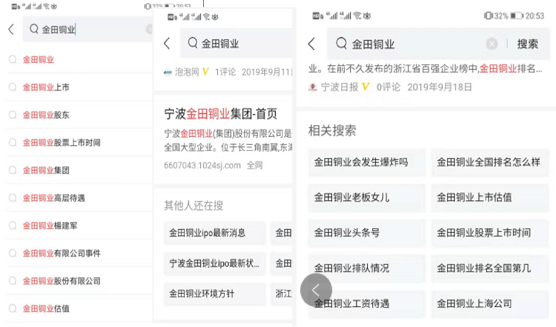Tap related search 金田铜业上市估值
Image resolution: width=556 pixels, height=327 pixels.
point(490,197)
